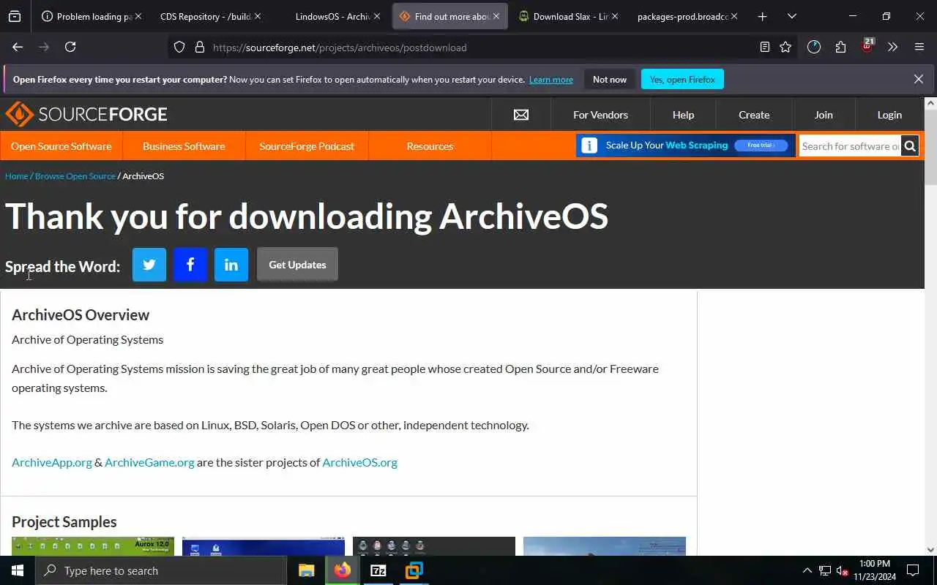Open a new tab with the plus button
937x585 pixels.
[x=762, y=16]
